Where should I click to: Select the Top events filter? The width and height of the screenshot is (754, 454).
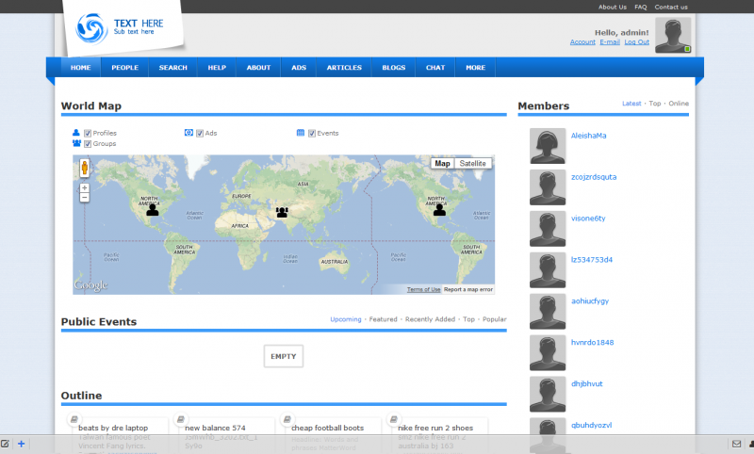pyautogui.click(x=468, y=319)
